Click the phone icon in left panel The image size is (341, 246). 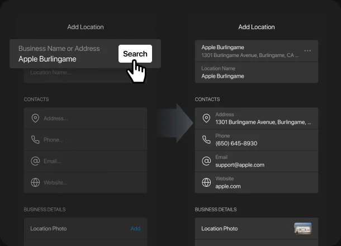point(35,140)
